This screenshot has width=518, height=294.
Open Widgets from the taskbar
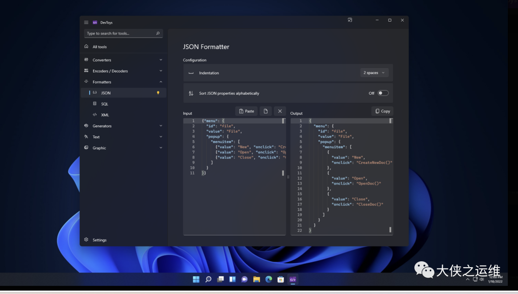click(x=233, y=280)
